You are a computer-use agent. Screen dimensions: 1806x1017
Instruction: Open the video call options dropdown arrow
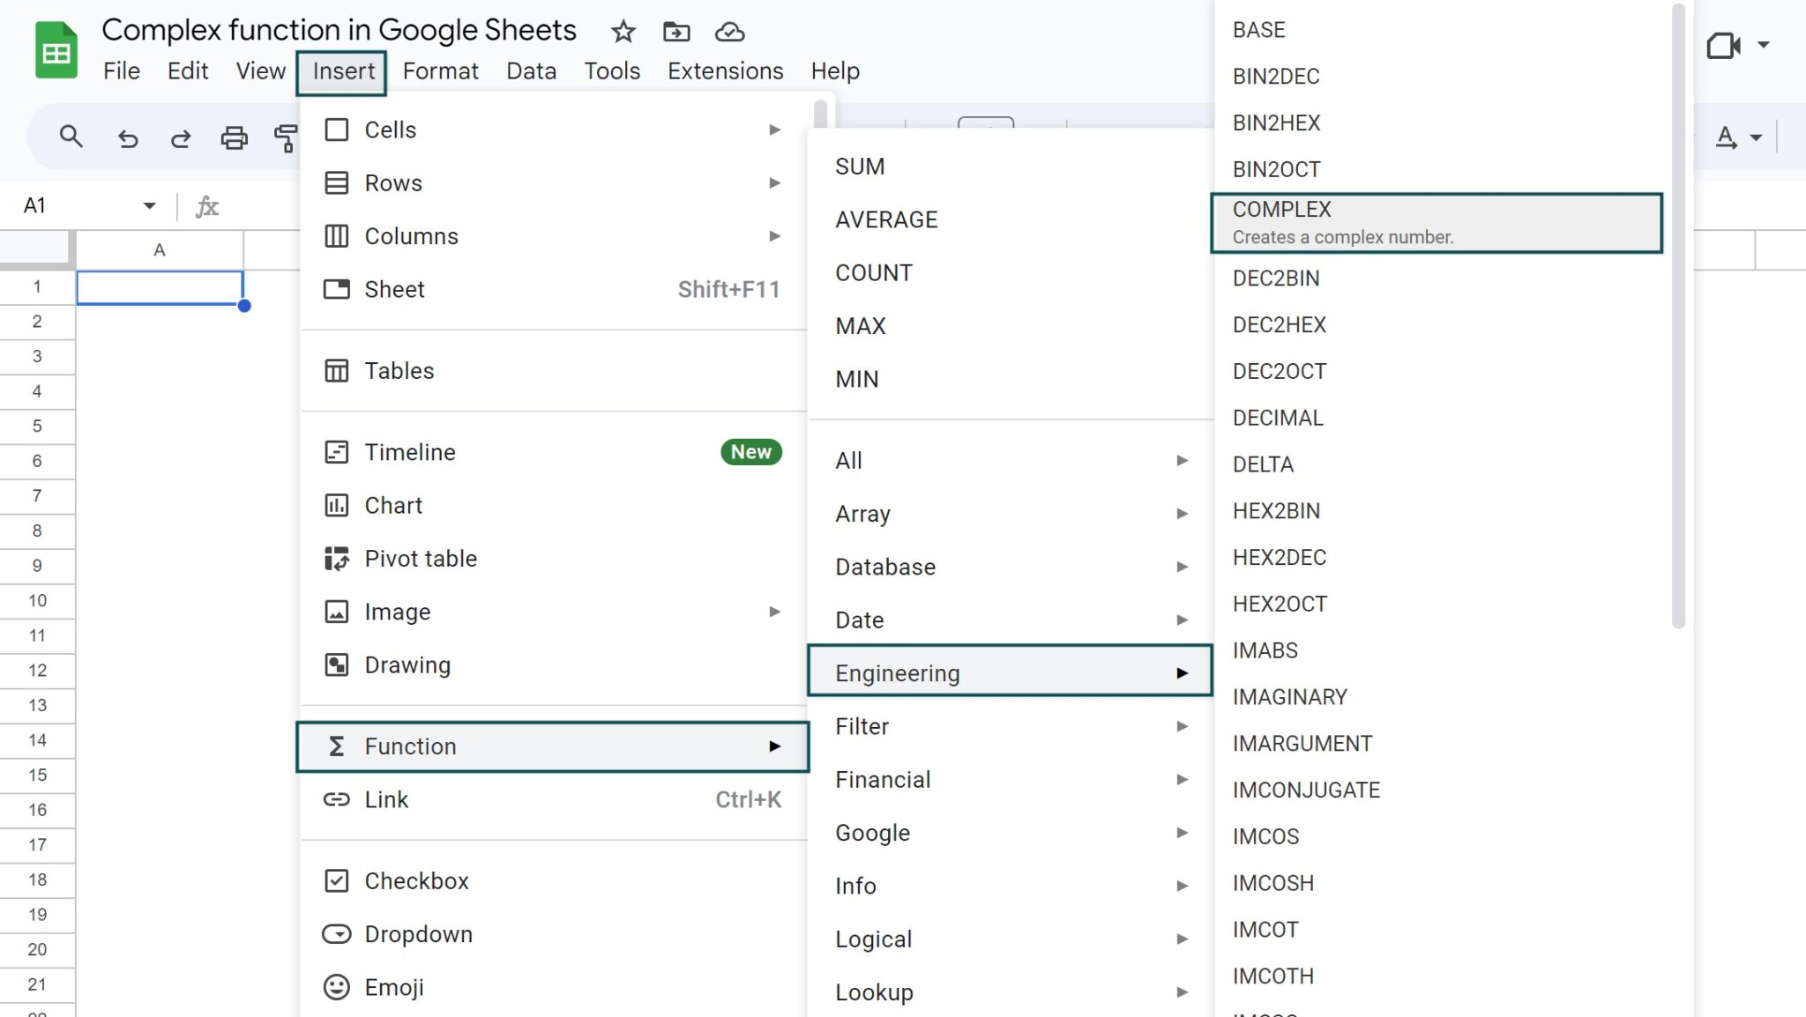[1763, 45]
